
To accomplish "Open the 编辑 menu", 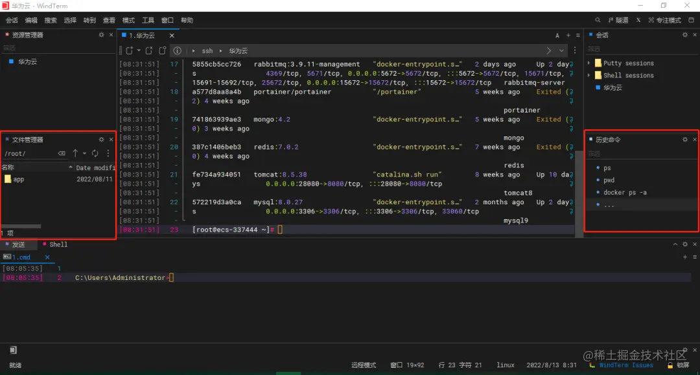I will (31, 20).
